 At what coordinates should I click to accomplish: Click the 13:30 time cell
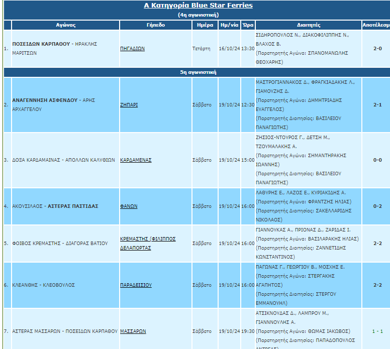[248, 49]
